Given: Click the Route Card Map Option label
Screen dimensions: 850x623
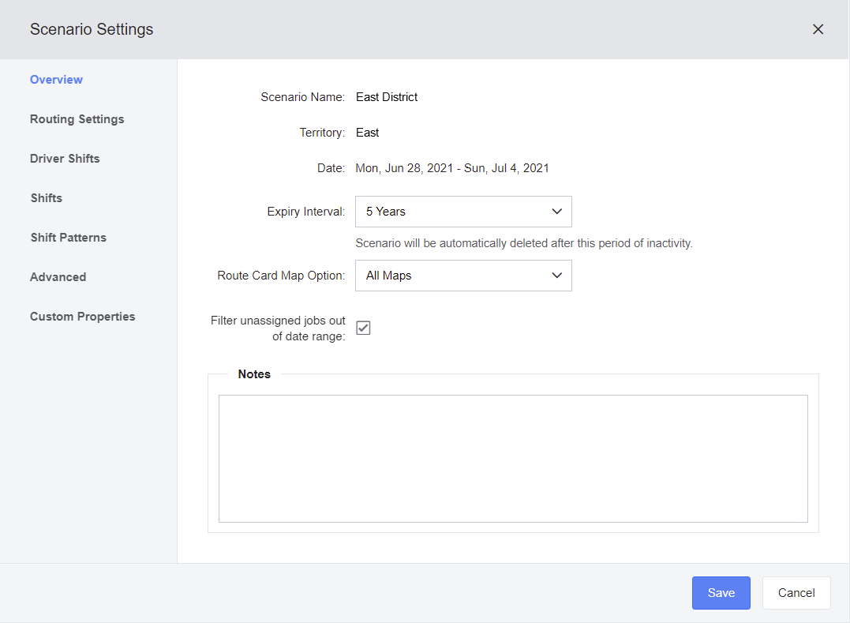Looking at the screenshot, I should click(281, 276).
